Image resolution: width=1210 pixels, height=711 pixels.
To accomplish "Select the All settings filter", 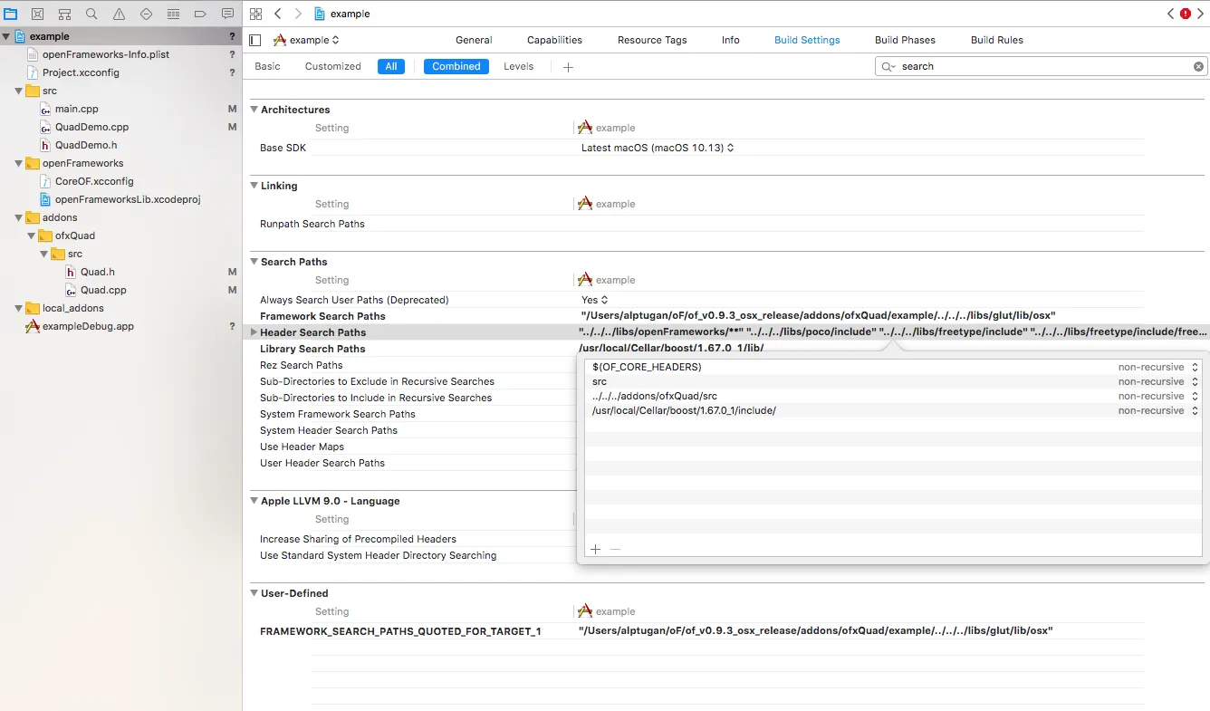I will tap(391, 66).
